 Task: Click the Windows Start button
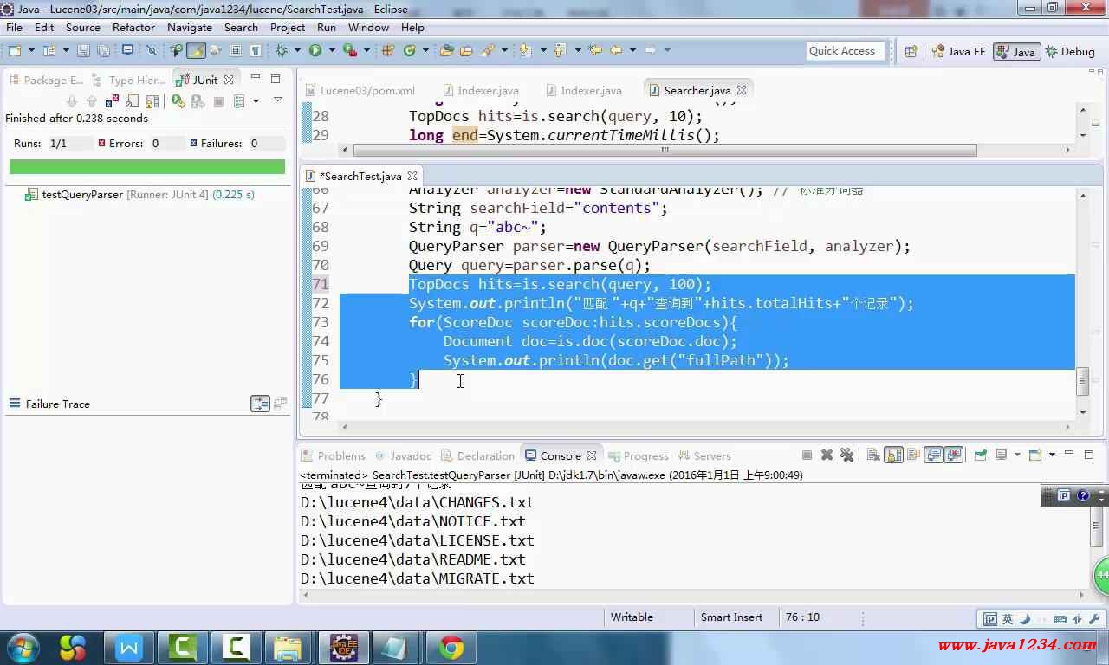[x=23, y=648]
